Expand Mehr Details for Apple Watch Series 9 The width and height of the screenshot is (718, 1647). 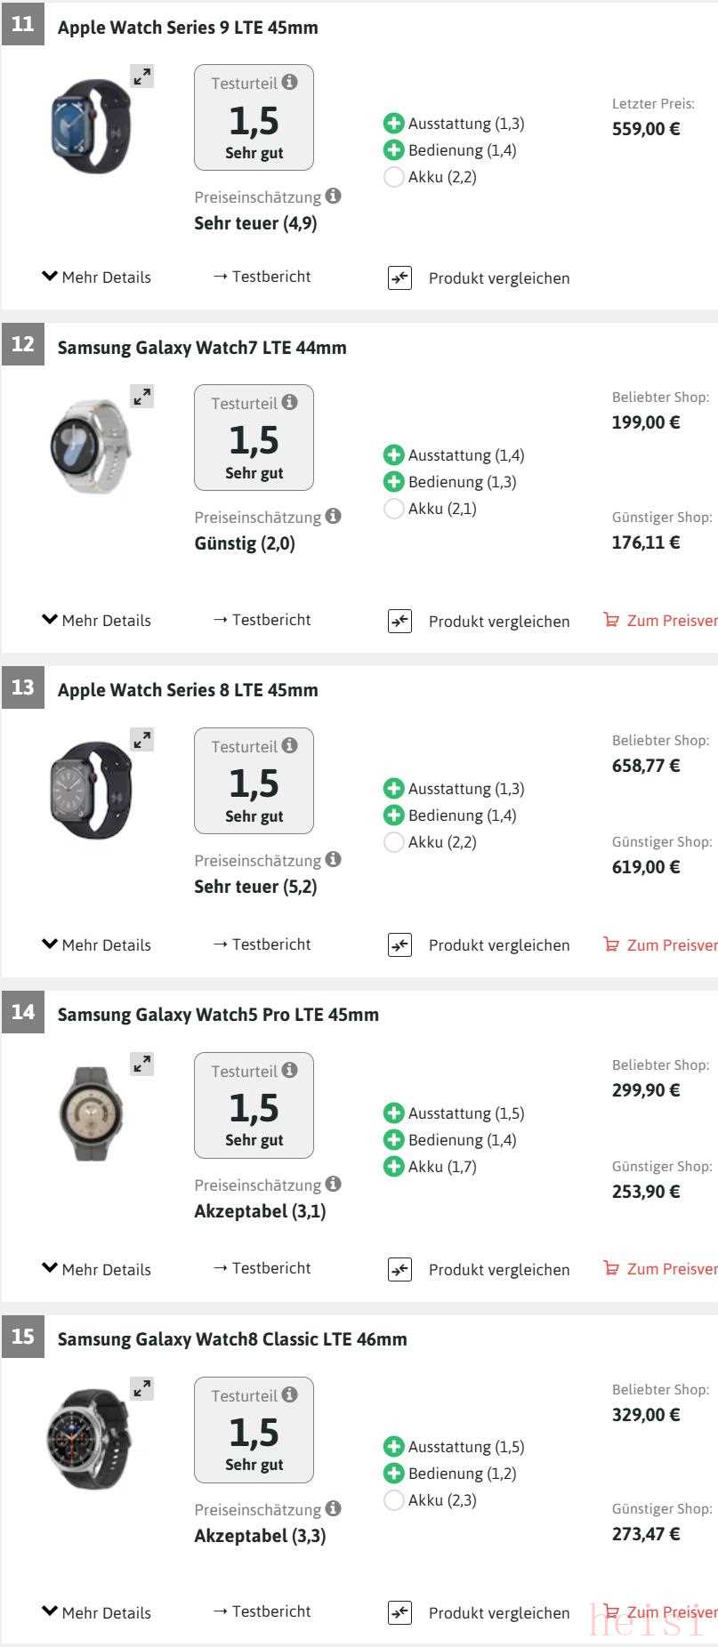pyautogui.click(x=97, y=277)
